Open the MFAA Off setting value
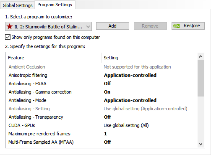 pos(107,142)
